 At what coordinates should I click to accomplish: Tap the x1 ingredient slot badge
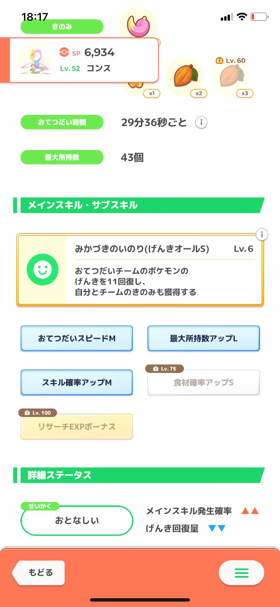tap(151, 93)
